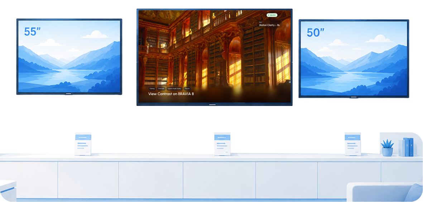Select the 50" TV display
Viewport: 423px width, 202px height.
coord(354,58)
